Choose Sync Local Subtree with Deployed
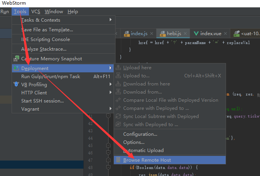 coord(170,116)
